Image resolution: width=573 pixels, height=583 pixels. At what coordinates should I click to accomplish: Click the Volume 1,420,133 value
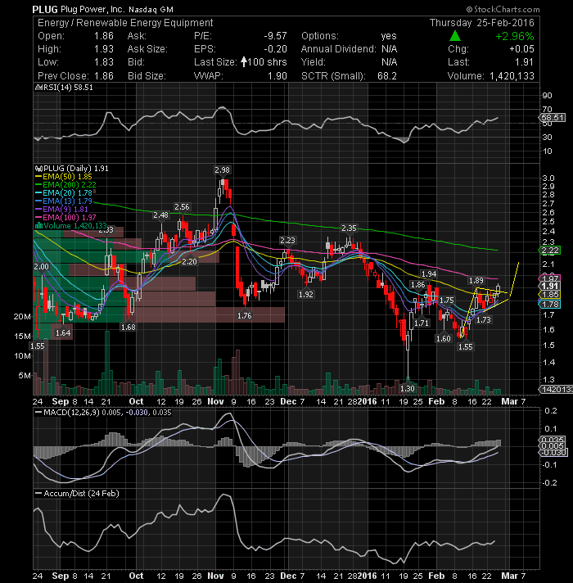coord(512,76)
